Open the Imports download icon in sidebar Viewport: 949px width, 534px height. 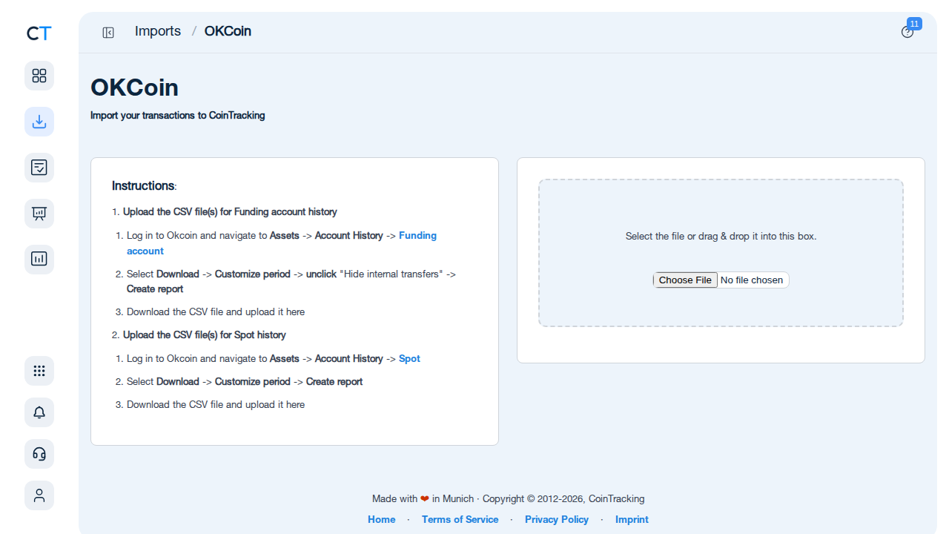pyautogui.click(x=39, y=122)
